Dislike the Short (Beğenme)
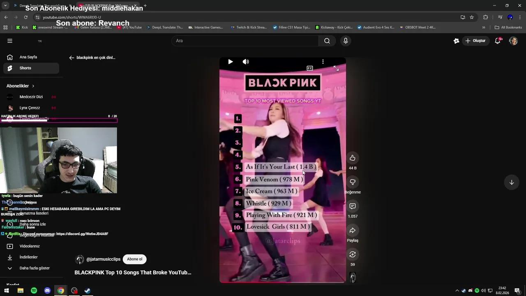The height and width of the screenshot is (296, 526). click(353, 182)
